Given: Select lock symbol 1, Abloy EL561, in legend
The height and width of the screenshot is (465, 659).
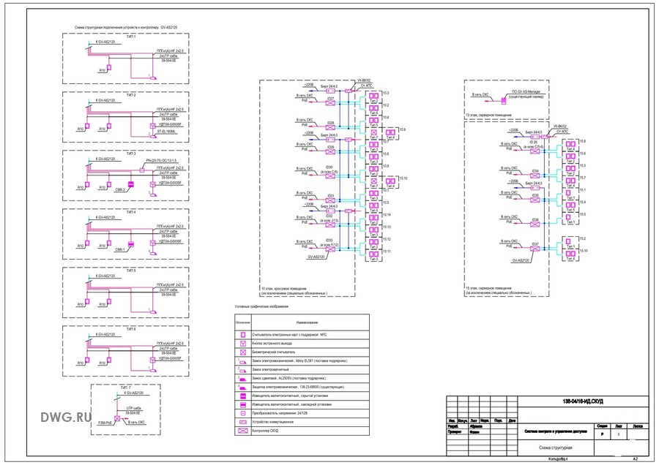Looking at the screenshot, I should click(x=242, y=361).
